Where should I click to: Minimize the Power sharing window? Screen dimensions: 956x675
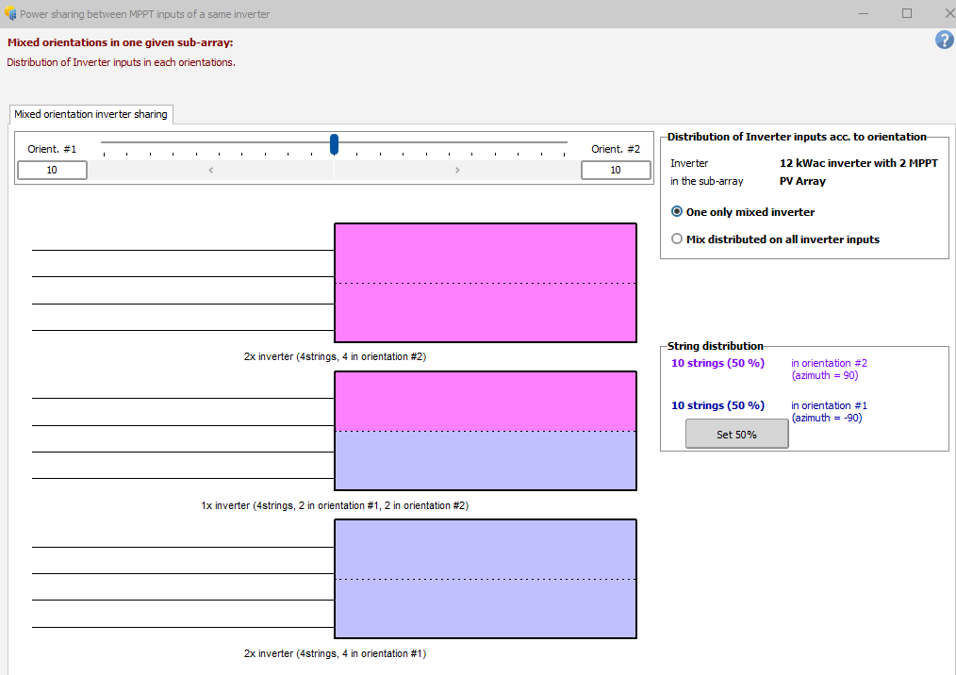click(x=864, y=13)
